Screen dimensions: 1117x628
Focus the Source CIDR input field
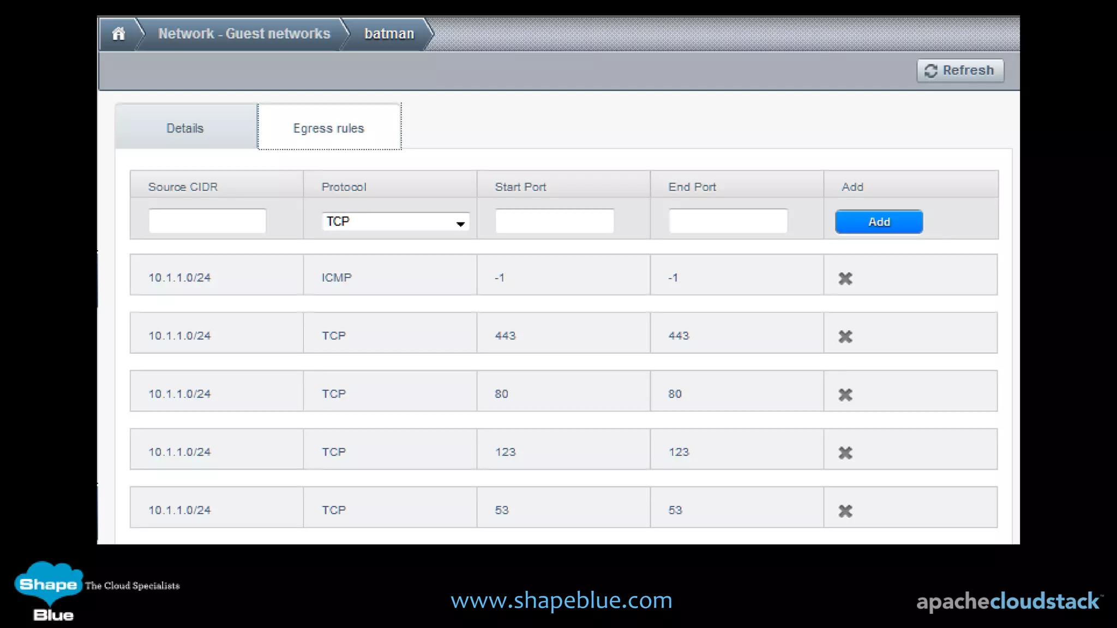[207, 221]
